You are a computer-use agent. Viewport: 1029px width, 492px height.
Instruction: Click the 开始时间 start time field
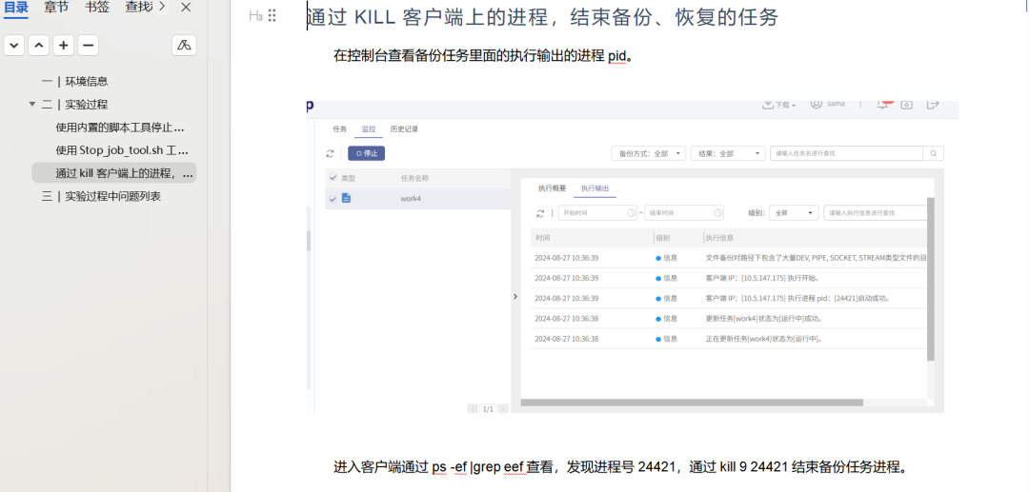coord(597,213)
